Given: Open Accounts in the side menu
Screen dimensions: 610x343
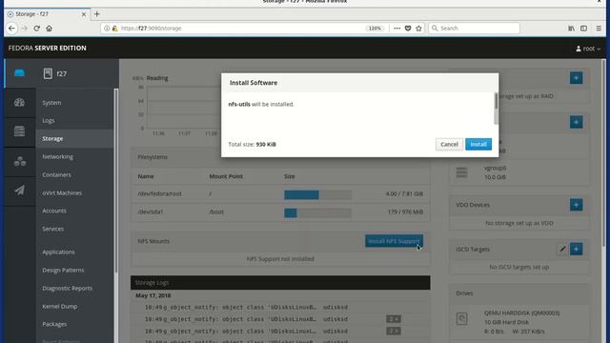Looking at the screenshot, I should [x=54, y=211].
